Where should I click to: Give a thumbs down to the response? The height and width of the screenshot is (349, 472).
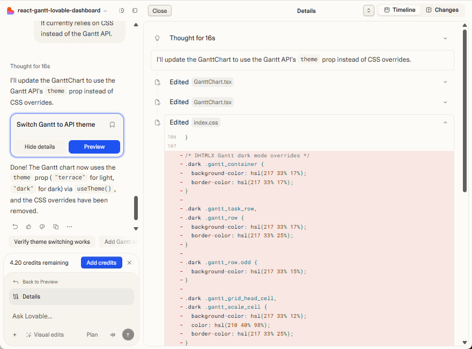click(x=42, y=227)
